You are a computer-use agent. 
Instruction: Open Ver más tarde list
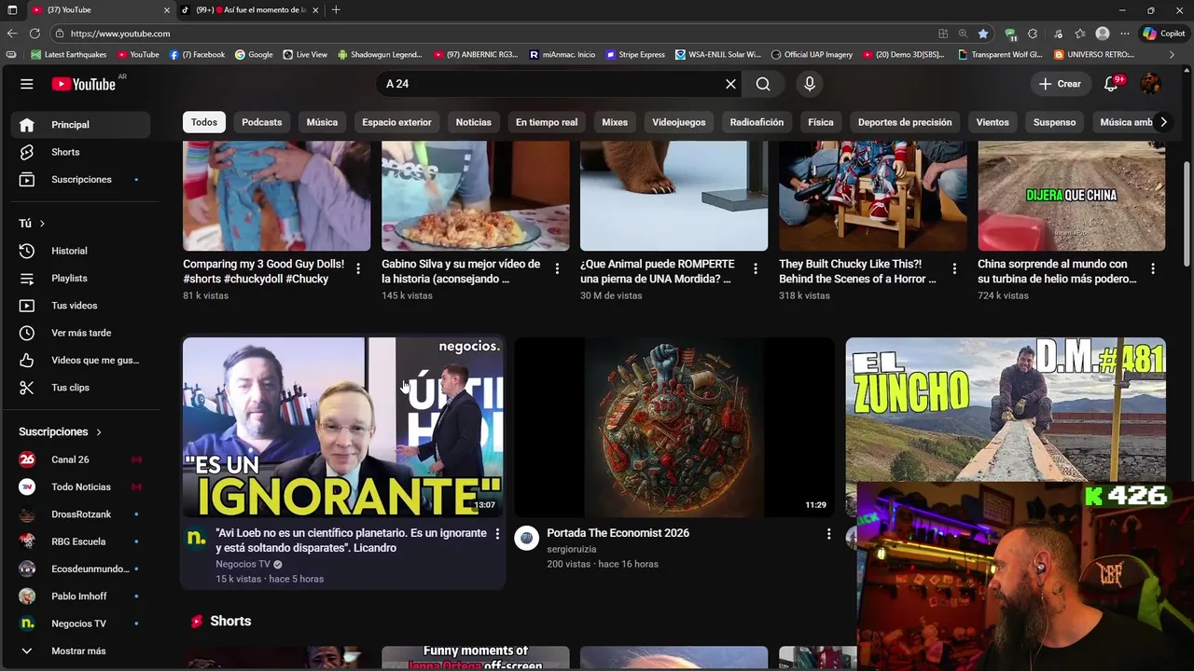pyautogui.click(x=80, y=333)
